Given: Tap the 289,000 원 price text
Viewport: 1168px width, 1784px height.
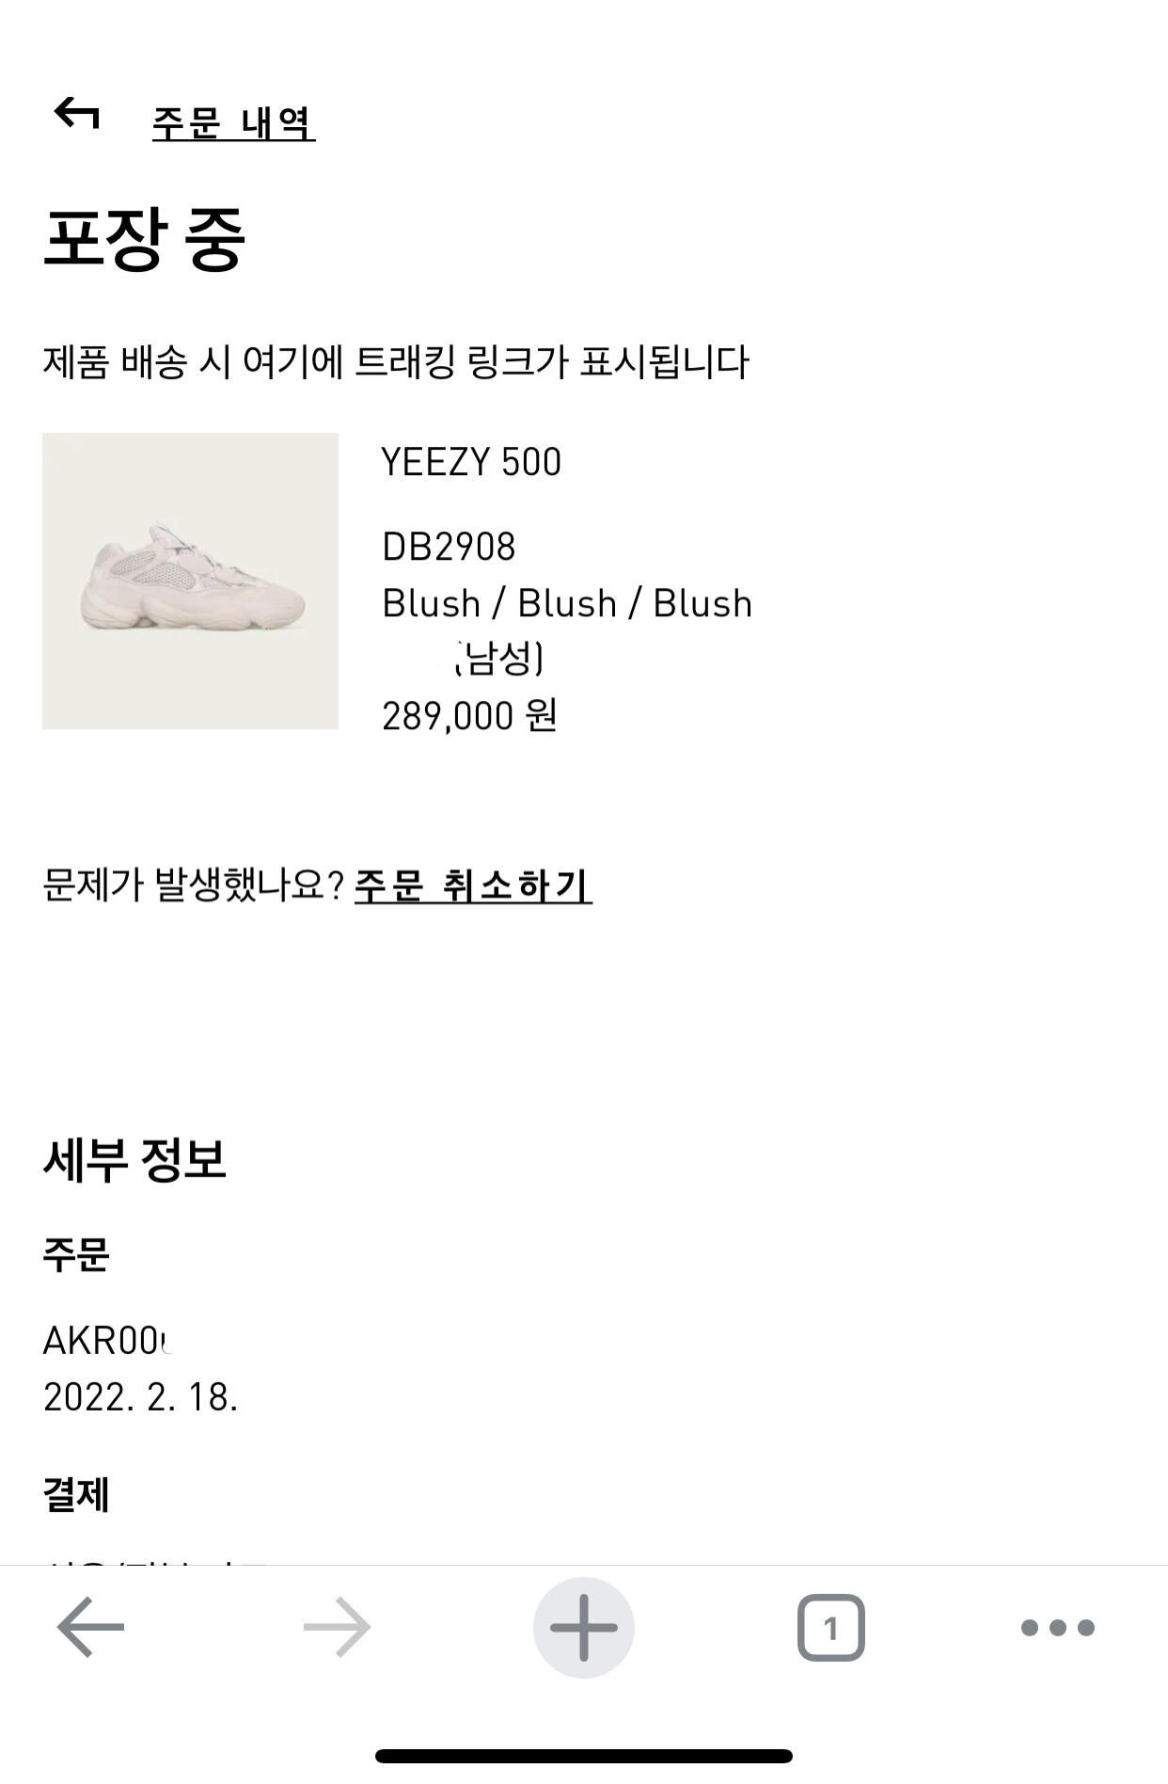Looking at the screenshot, I should [469, 716].
